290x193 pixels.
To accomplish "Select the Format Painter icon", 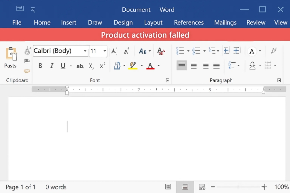I will (x=27, y=51).
